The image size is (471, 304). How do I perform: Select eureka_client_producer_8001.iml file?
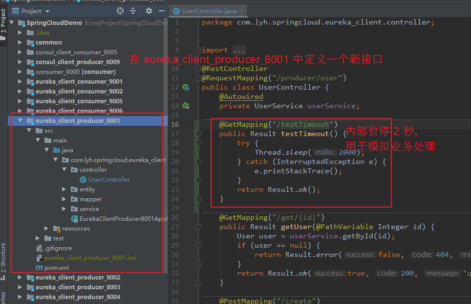tap(90, 258)
